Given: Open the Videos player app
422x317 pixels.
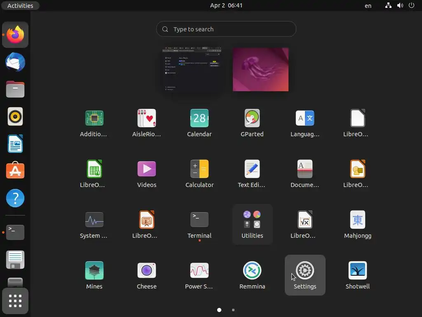Looking at the screenshot, I should [147, 169].
